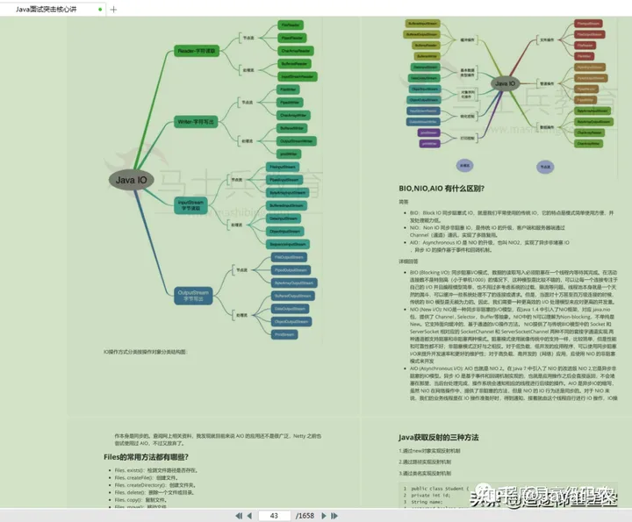Image resolution: width=632 pixels, height=522 pixels.
Task: Click the InputStream 字节读取 node
Action: (190, 205)
